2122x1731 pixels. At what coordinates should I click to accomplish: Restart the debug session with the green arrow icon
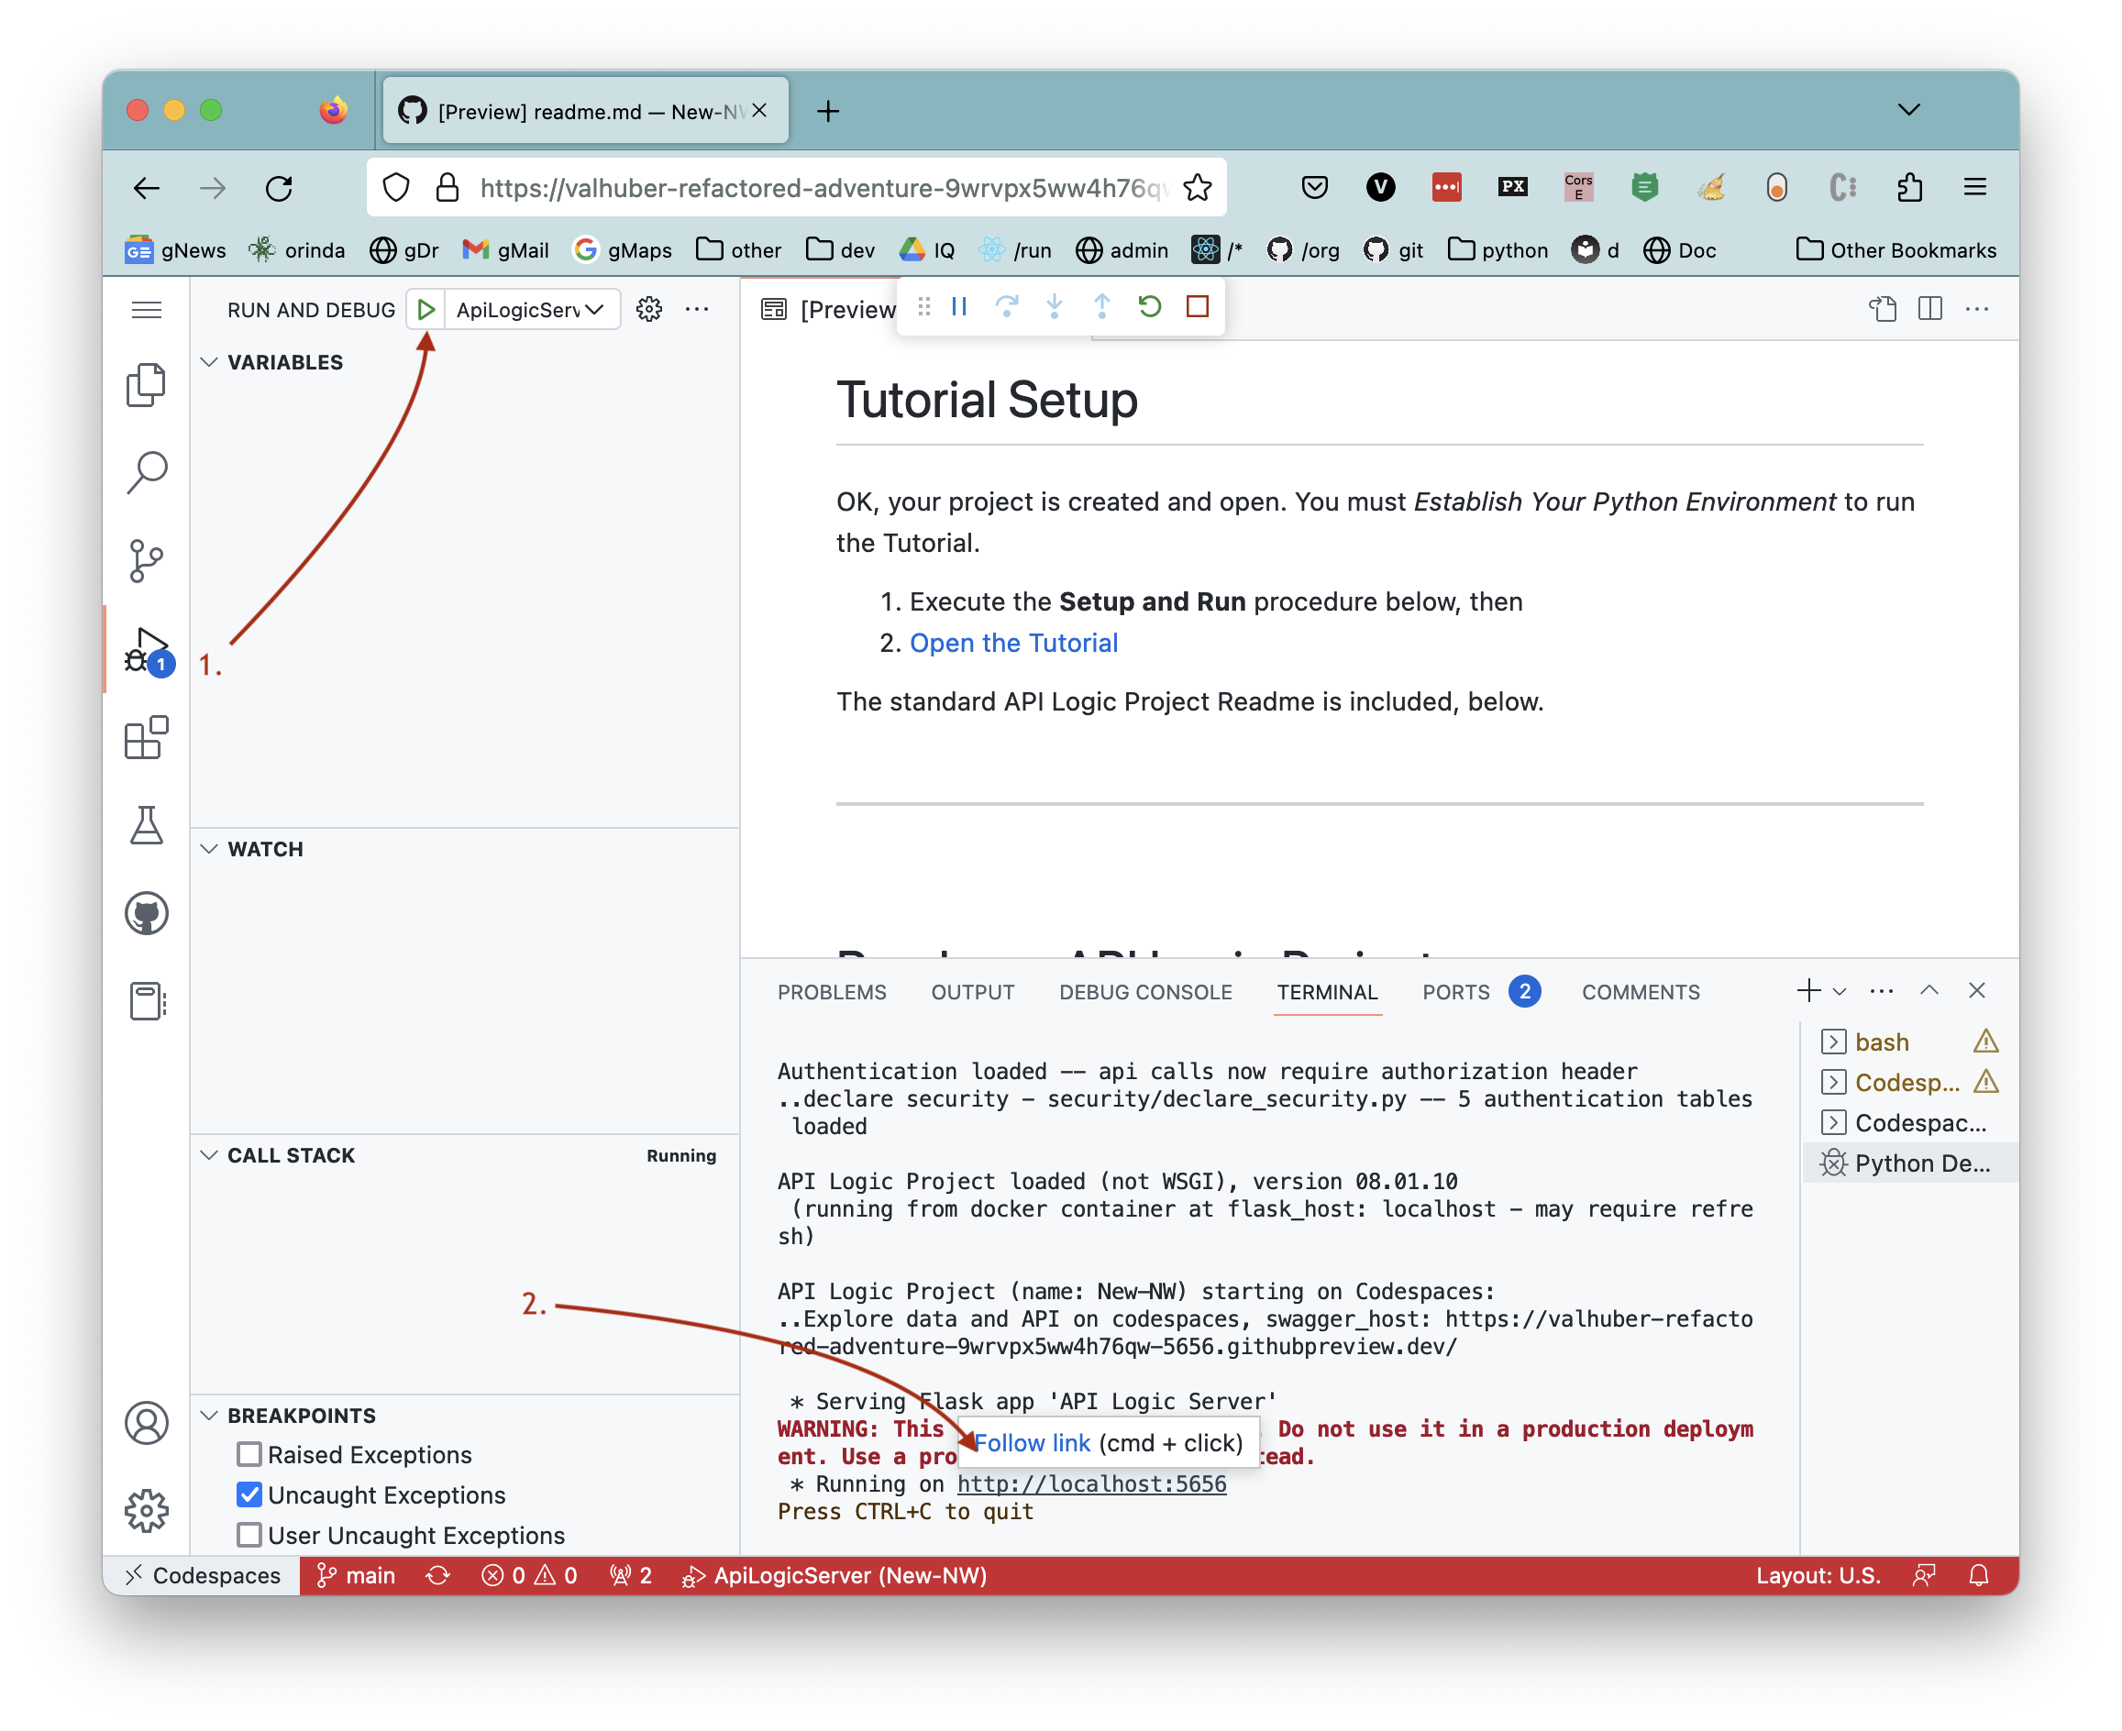[x=1149, y=306]
